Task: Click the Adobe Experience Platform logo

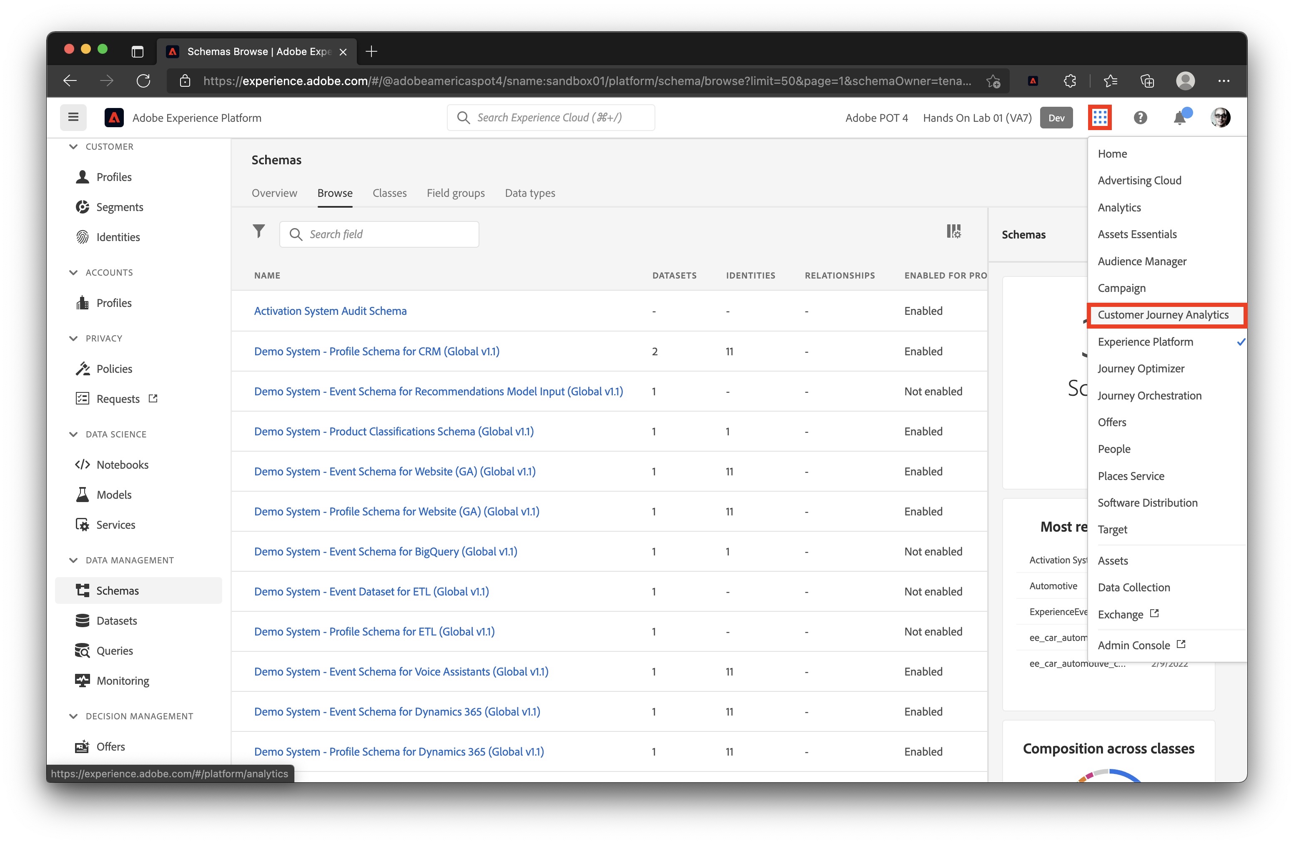Action: pyautogui.click(x=114, y=118)
